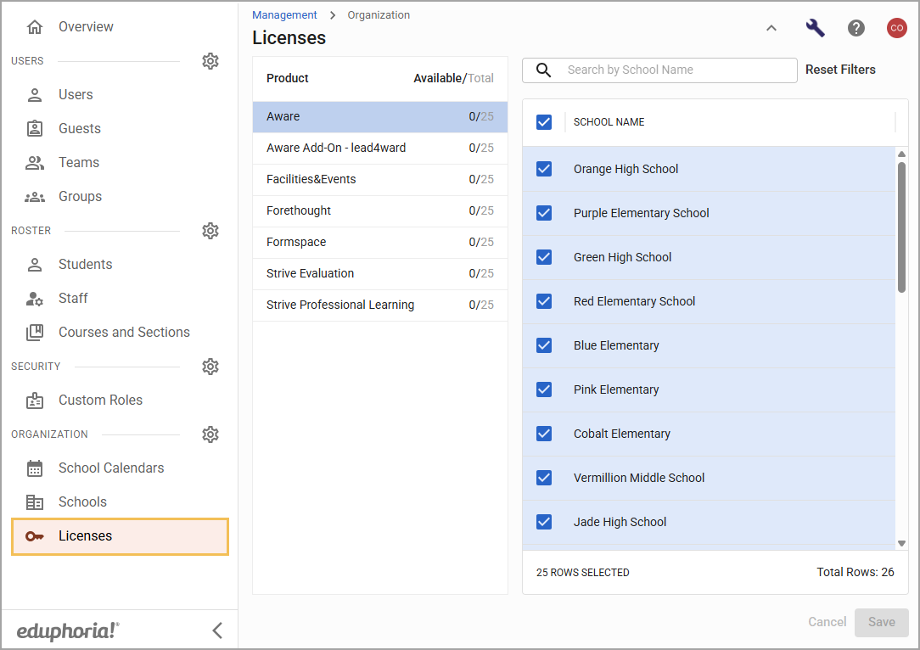Click the Teams people icon
Viewport: 920px width, 650px height.
35,163
